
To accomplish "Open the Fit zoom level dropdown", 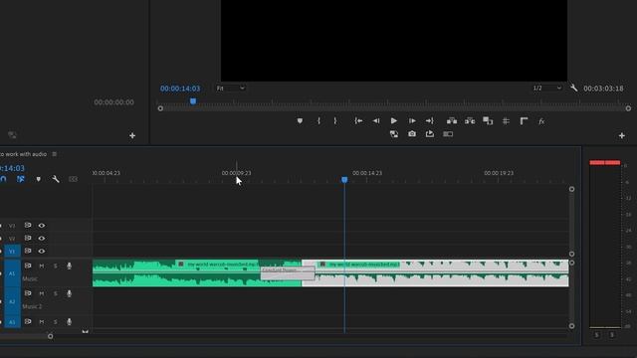I will 230,89.
